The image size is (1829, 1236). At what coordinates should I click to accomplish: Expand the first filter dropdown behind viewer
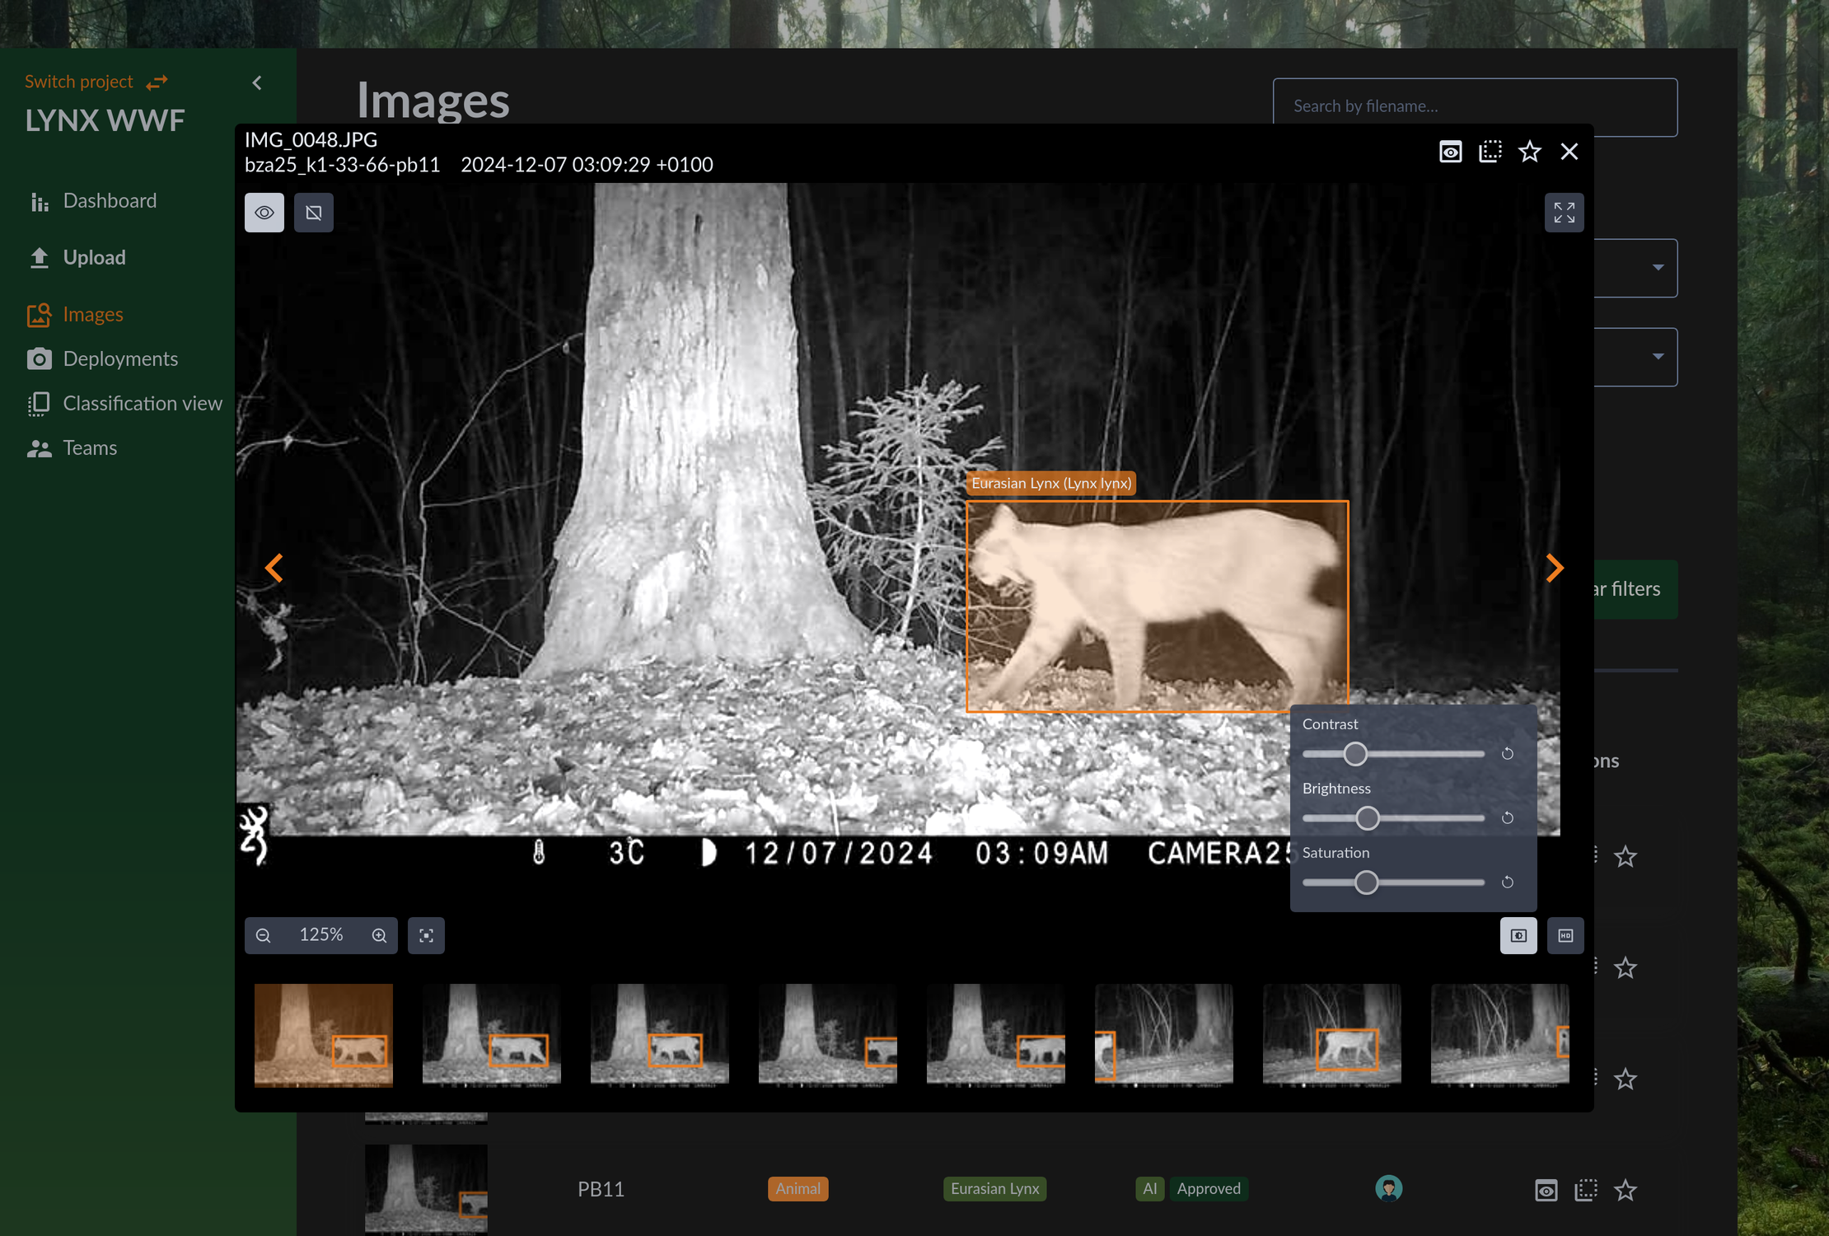[1658, 268]
